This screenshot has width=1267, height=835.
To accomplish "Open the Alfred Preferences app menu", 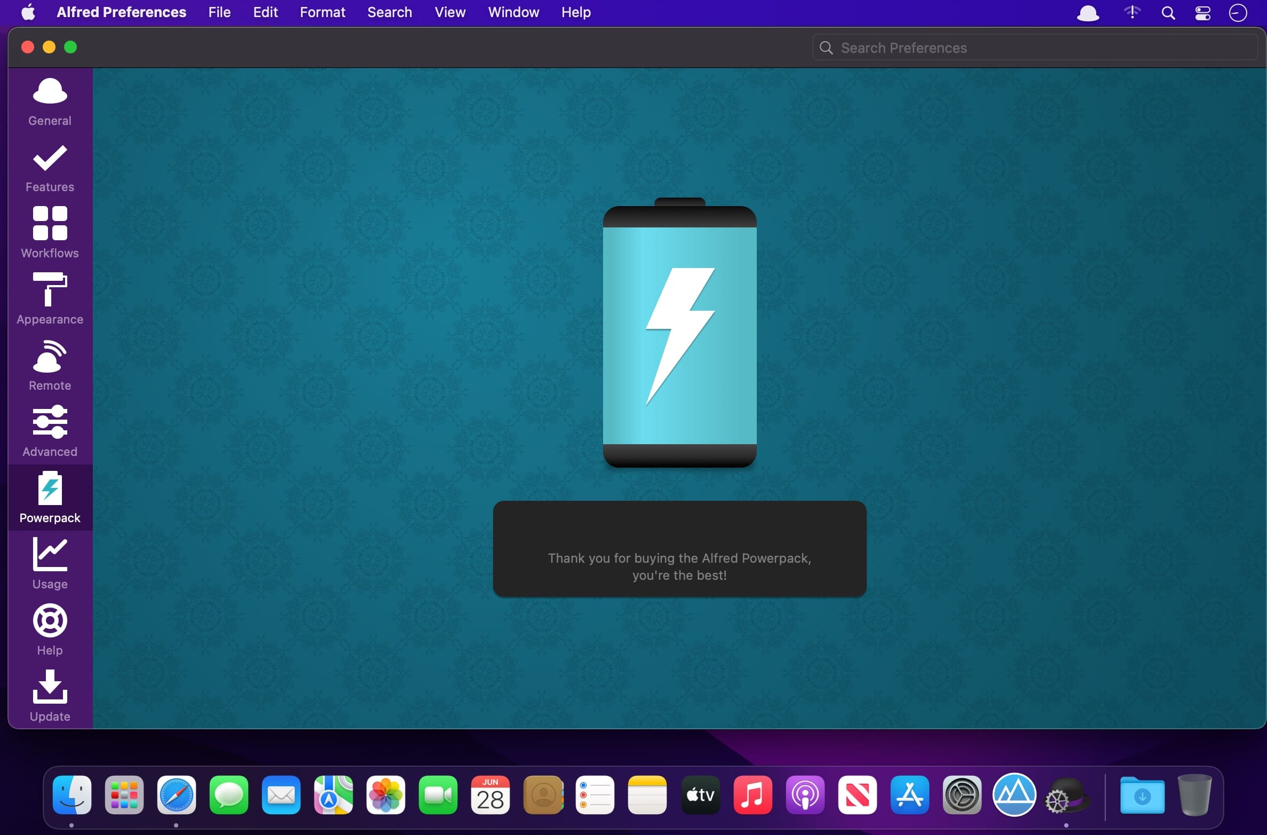I will click(x=121, y=12).
